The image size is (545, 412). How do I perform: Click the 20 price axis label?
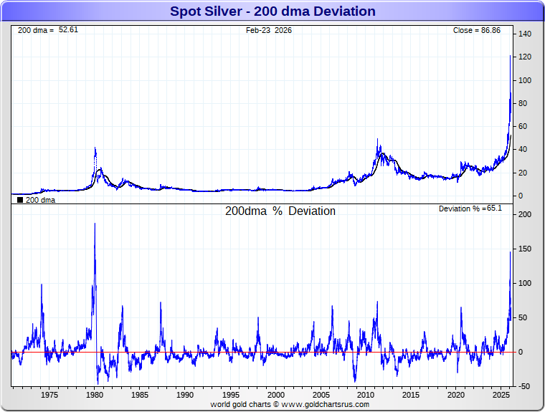523,173
